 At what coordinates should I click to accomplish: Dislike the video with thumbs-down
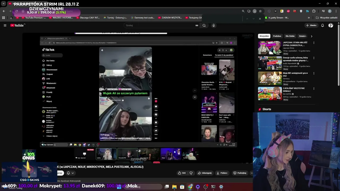[x=191, y=173]
